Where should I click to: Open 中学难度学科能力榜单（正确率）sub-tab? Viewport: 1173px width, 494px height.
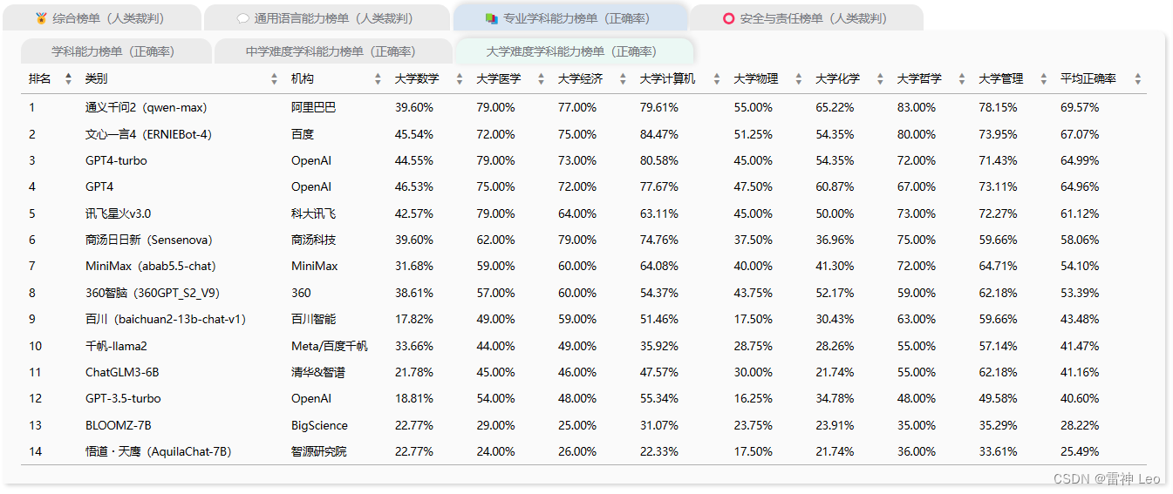[331, 51]
